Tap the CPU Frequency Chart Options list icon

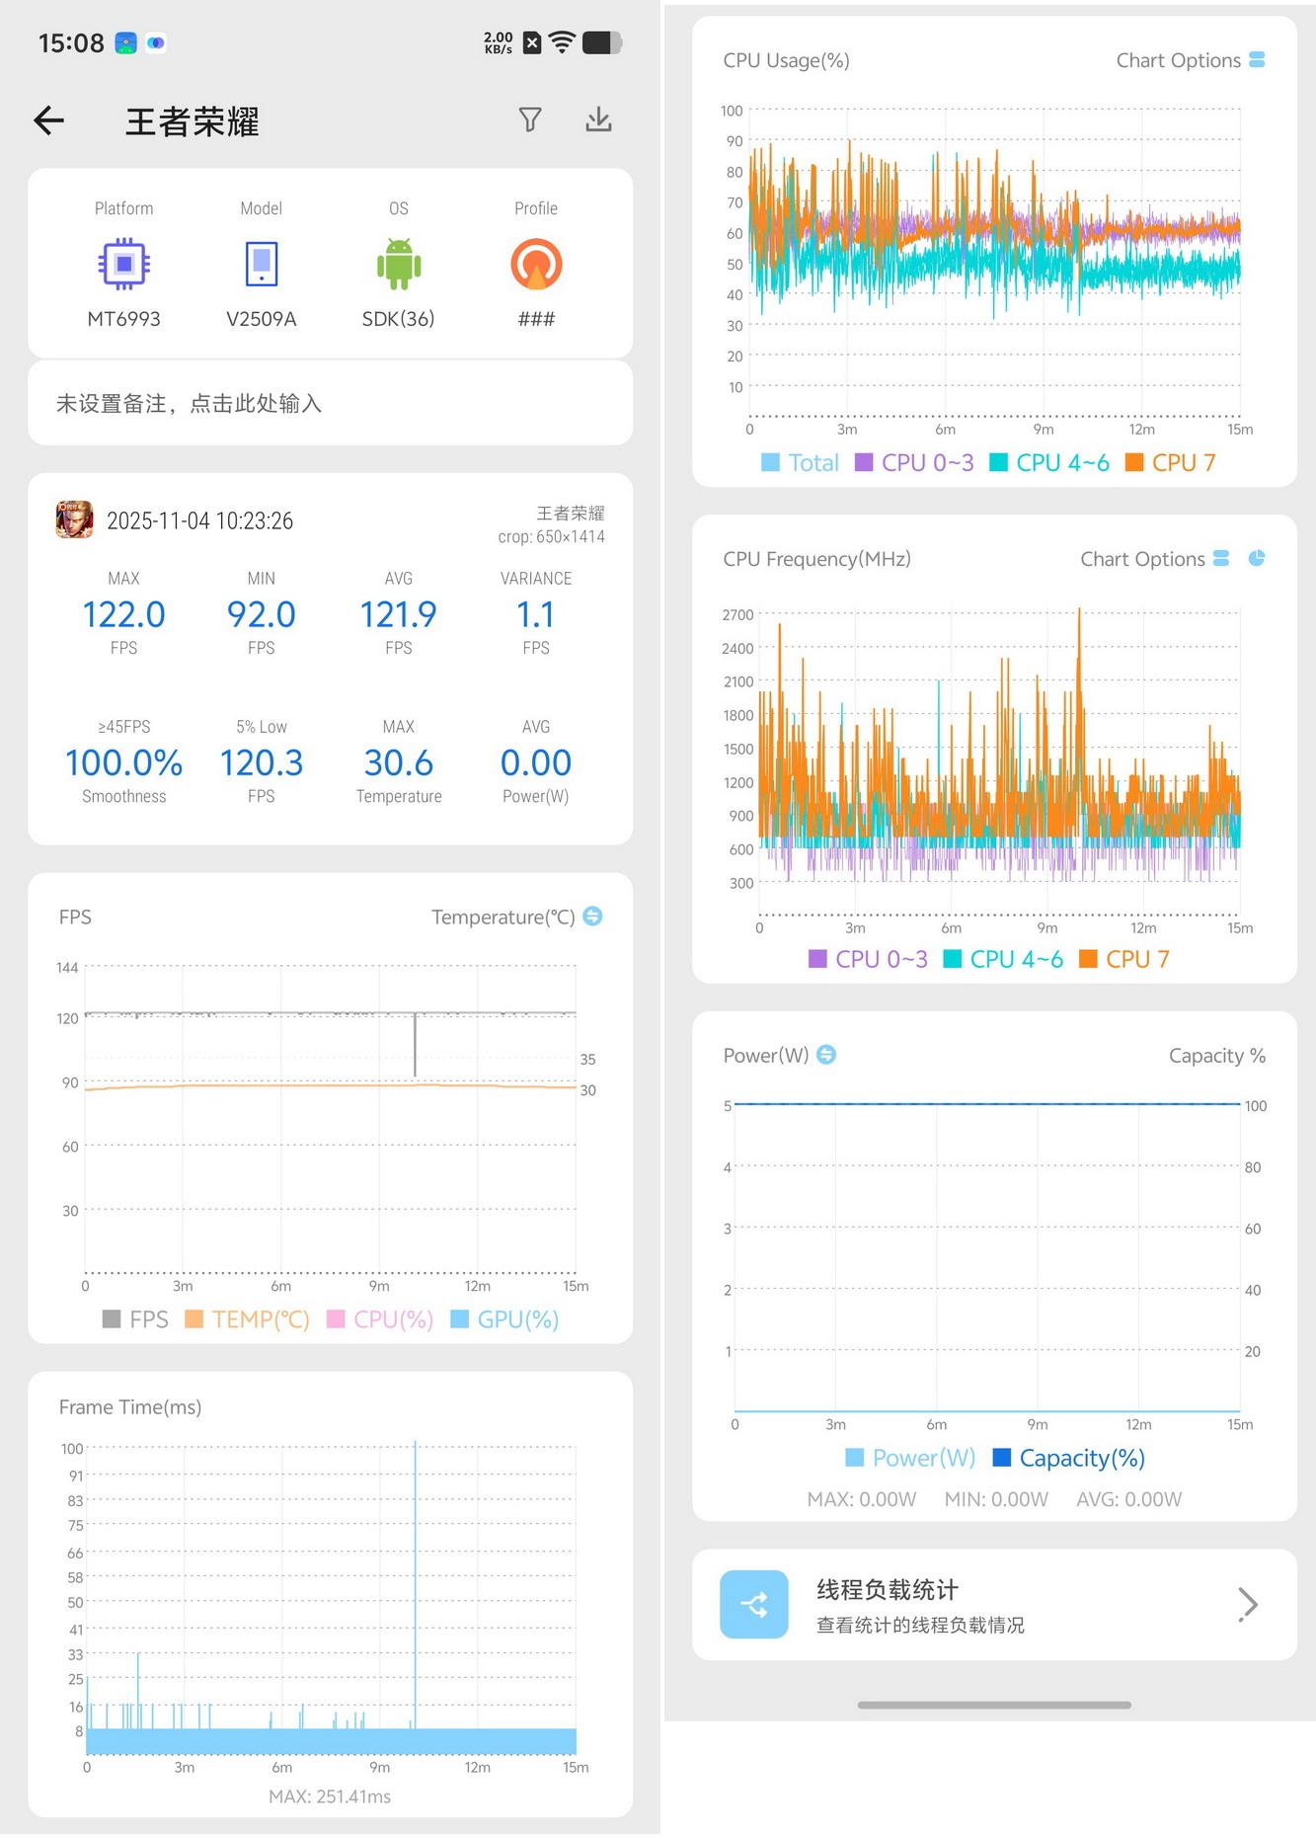tap(1221, 558)
